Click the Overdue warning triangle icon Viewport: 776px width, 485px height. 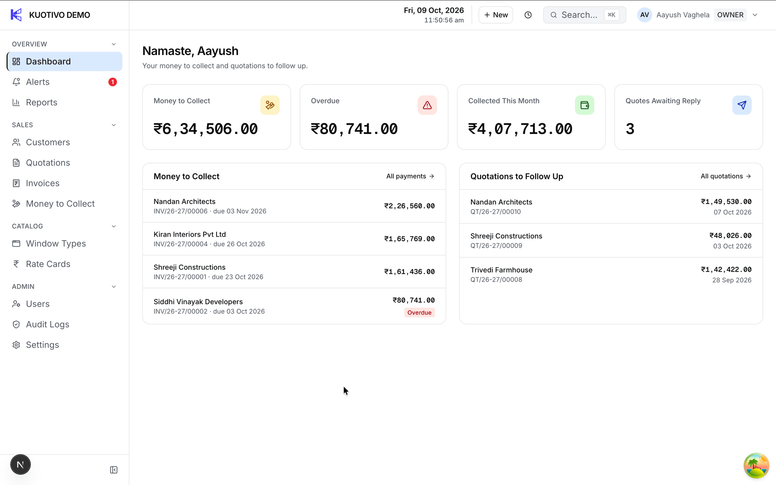[x=427, y=105]
